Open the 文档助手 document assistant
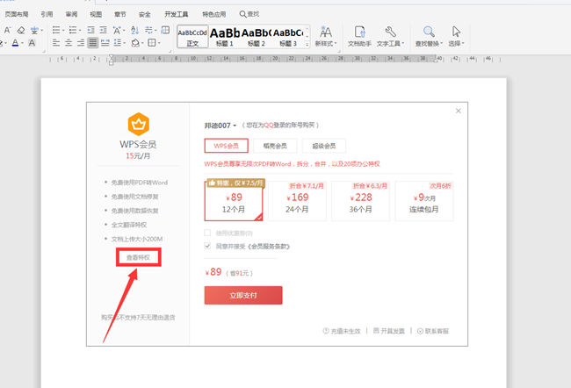The width and height of the screenshot is (571, 388). (359, 36)
